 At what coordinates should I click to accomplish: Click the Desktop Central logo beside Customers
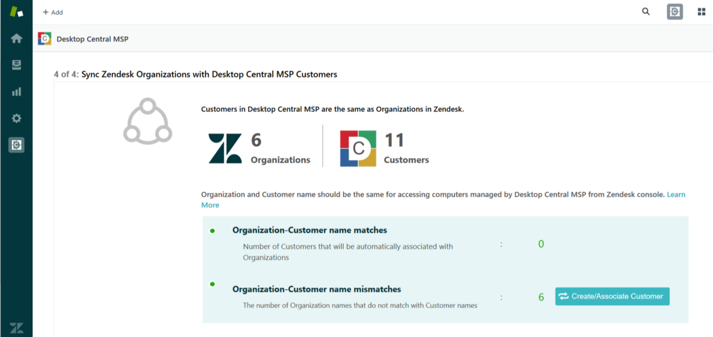358,148
